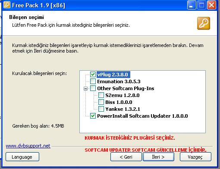Tick the S2emu 1.2.8.0 checkbox

pyautogui.click(x=101, y=95)
